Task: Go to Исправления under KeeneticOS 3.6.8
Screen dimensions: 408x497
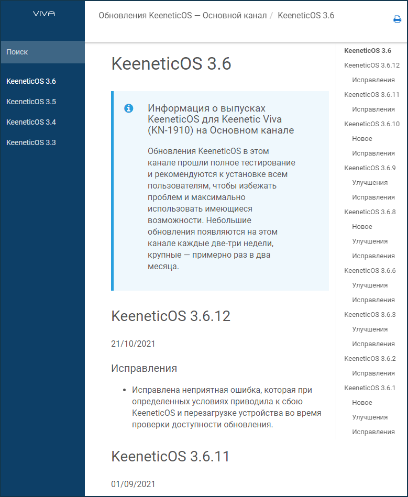Action: pyautogui.click(x=373, y=256)
